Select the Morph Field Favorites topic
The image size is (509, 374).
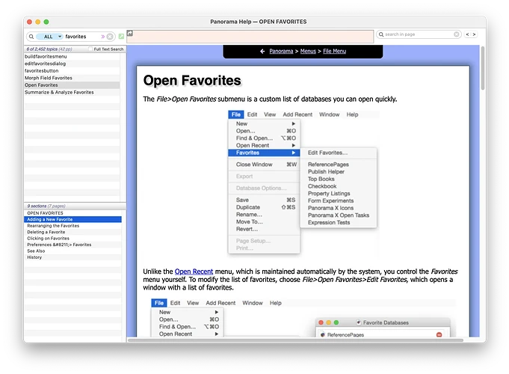click(x=72, y=78)
